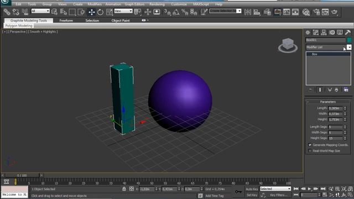Click the Set Key button
This screenshot has width=354, height=199.
252,195
